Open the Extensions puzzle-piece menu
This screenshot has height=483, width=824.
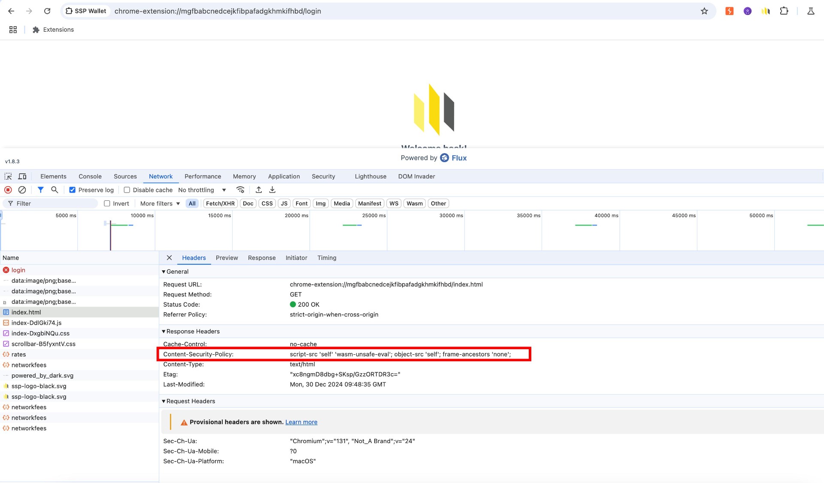[x=784, y=11]
